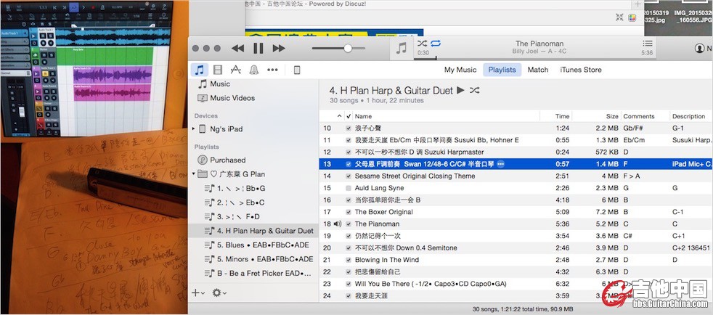Screen dimensions: 713x315
Task: Pause the currently playing song
Action: point(258,48)
